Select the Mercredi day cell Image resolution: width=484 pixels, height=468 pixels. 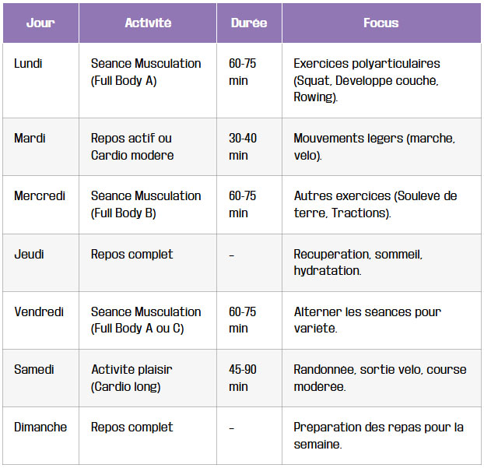point(40,196)
